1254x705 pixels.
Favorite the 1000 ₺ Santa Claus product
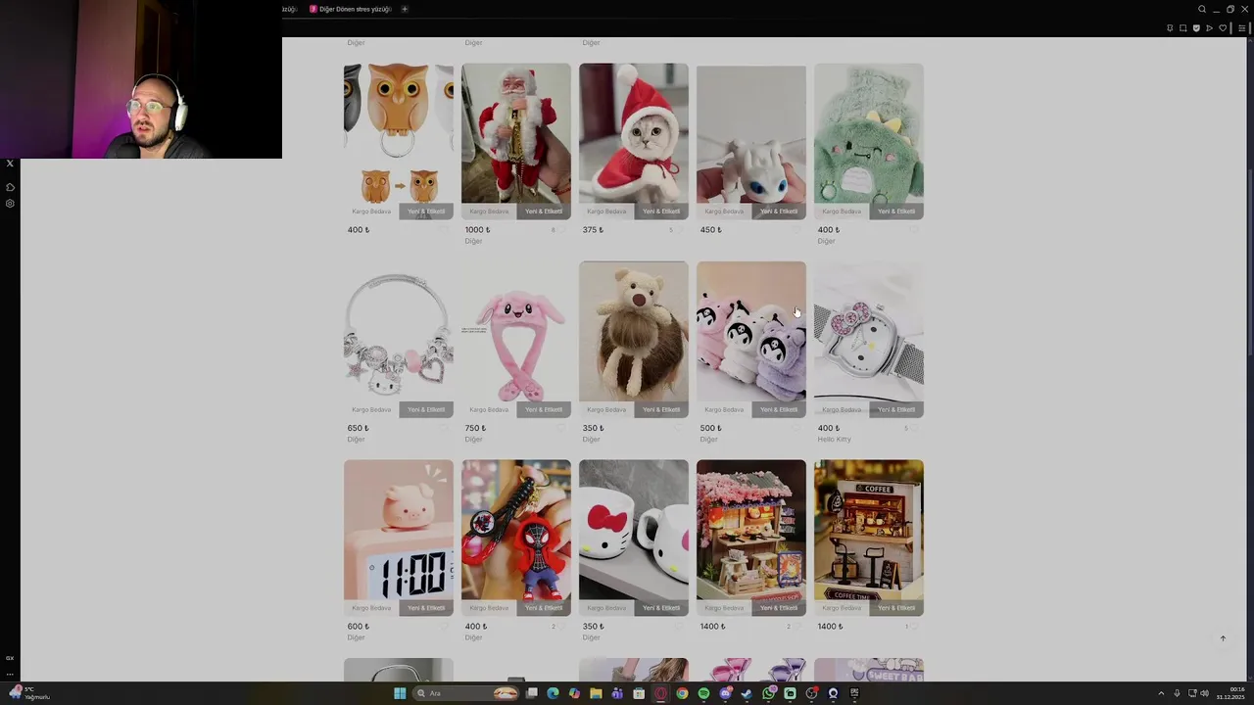[x=561, y=230]
